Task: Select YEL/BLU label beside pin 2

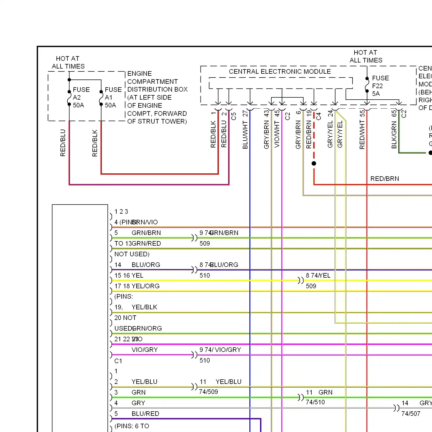Action: pyautogui.click(x=144, y=382)
